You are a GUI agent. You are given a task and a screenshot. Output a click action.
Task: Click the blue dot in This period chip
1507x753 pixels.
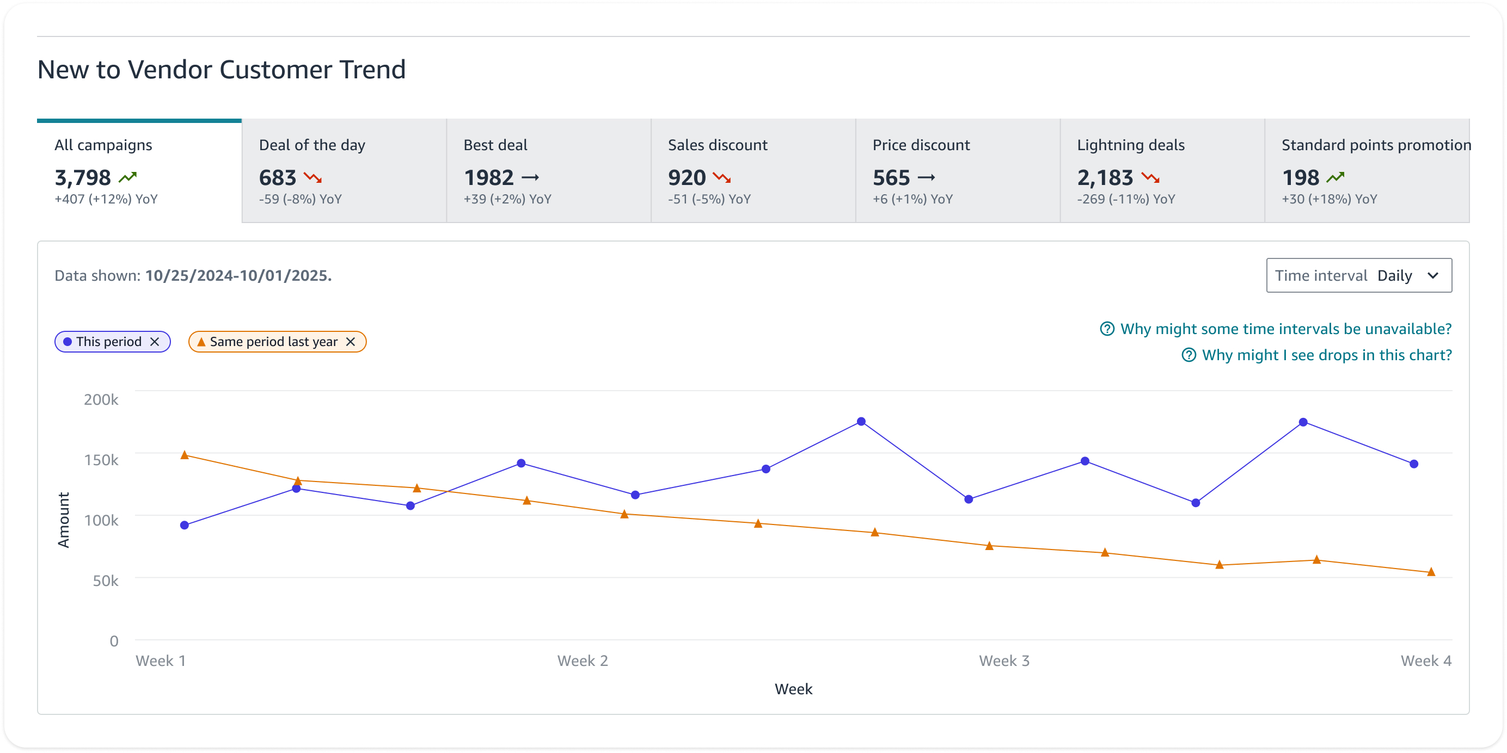68,342
